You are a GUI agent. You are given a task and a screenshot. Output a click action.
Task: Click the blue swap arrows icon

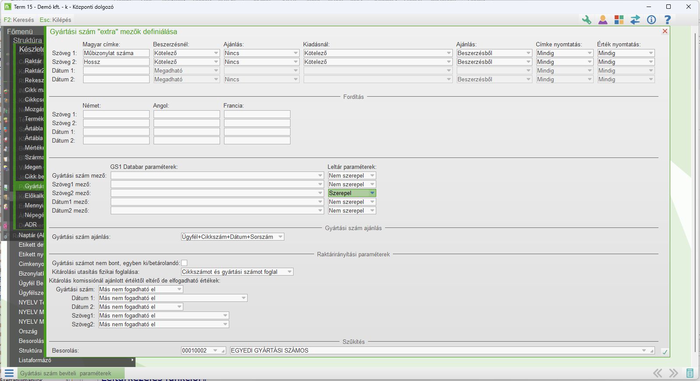(x=635, y=20)
